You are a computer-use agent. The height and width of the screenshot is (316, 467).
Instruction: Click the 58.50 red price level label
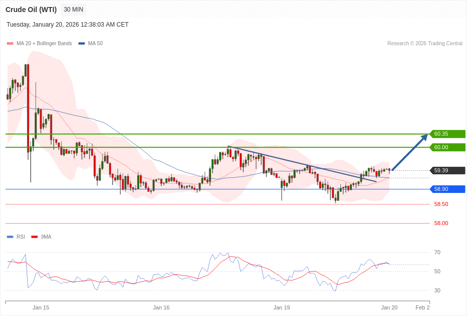(440, 204)
